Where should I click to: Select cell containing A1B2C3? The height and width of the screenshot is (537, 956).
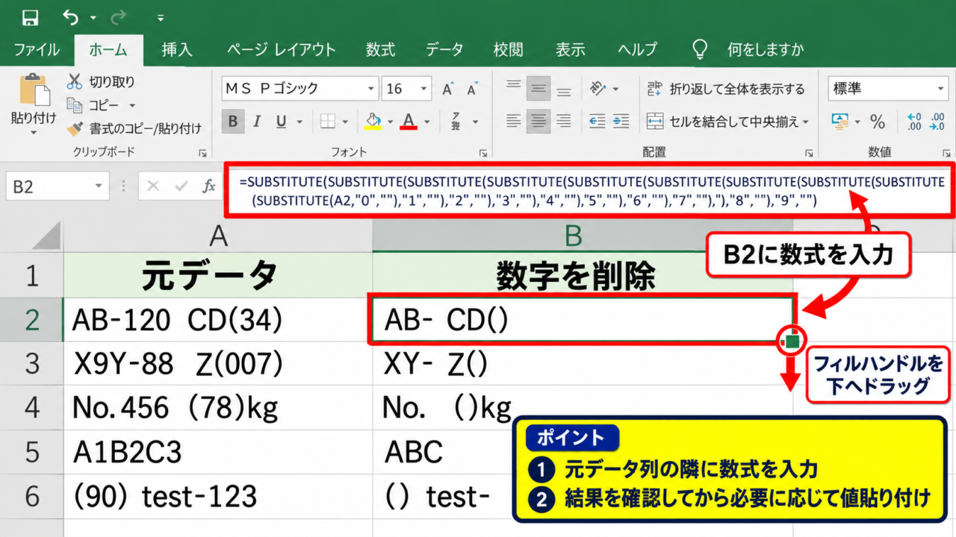pos(218,452)
